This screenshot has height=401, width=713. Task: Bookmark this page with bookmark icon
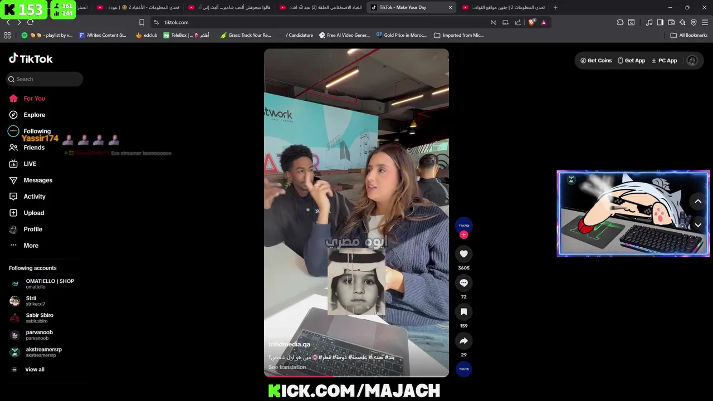tap(141, 22)
